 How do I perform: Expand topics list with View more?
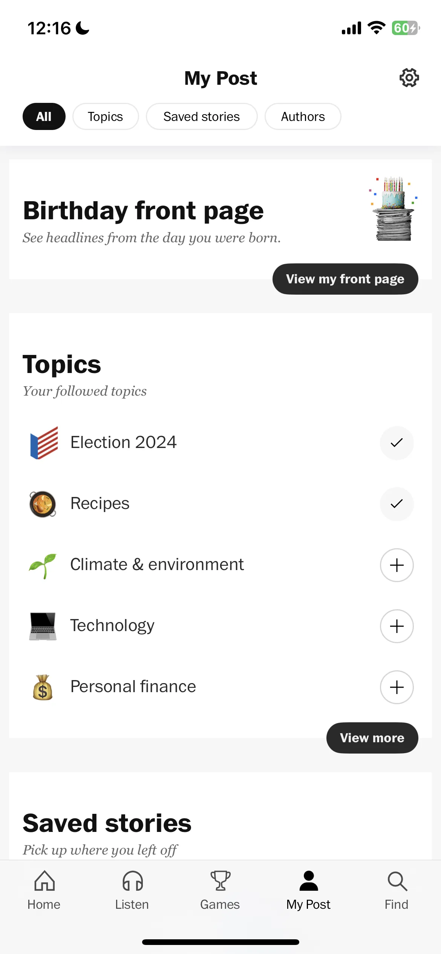click(372, 738)
